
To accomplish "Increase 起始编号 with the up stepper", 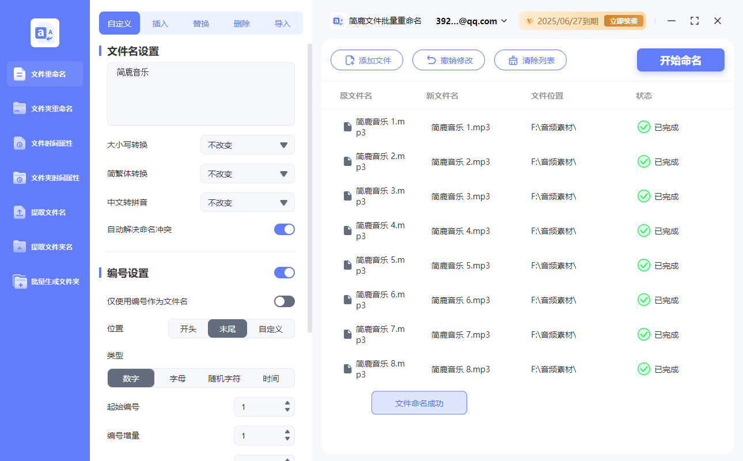I will (x=287, y=403).
